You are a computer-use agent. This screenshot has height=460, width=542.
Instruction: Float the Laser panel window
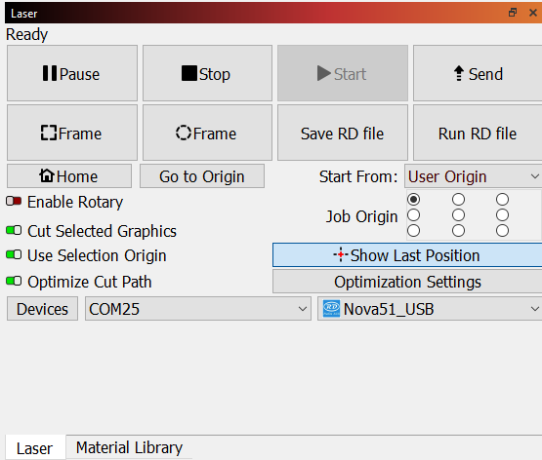(513, 13)
